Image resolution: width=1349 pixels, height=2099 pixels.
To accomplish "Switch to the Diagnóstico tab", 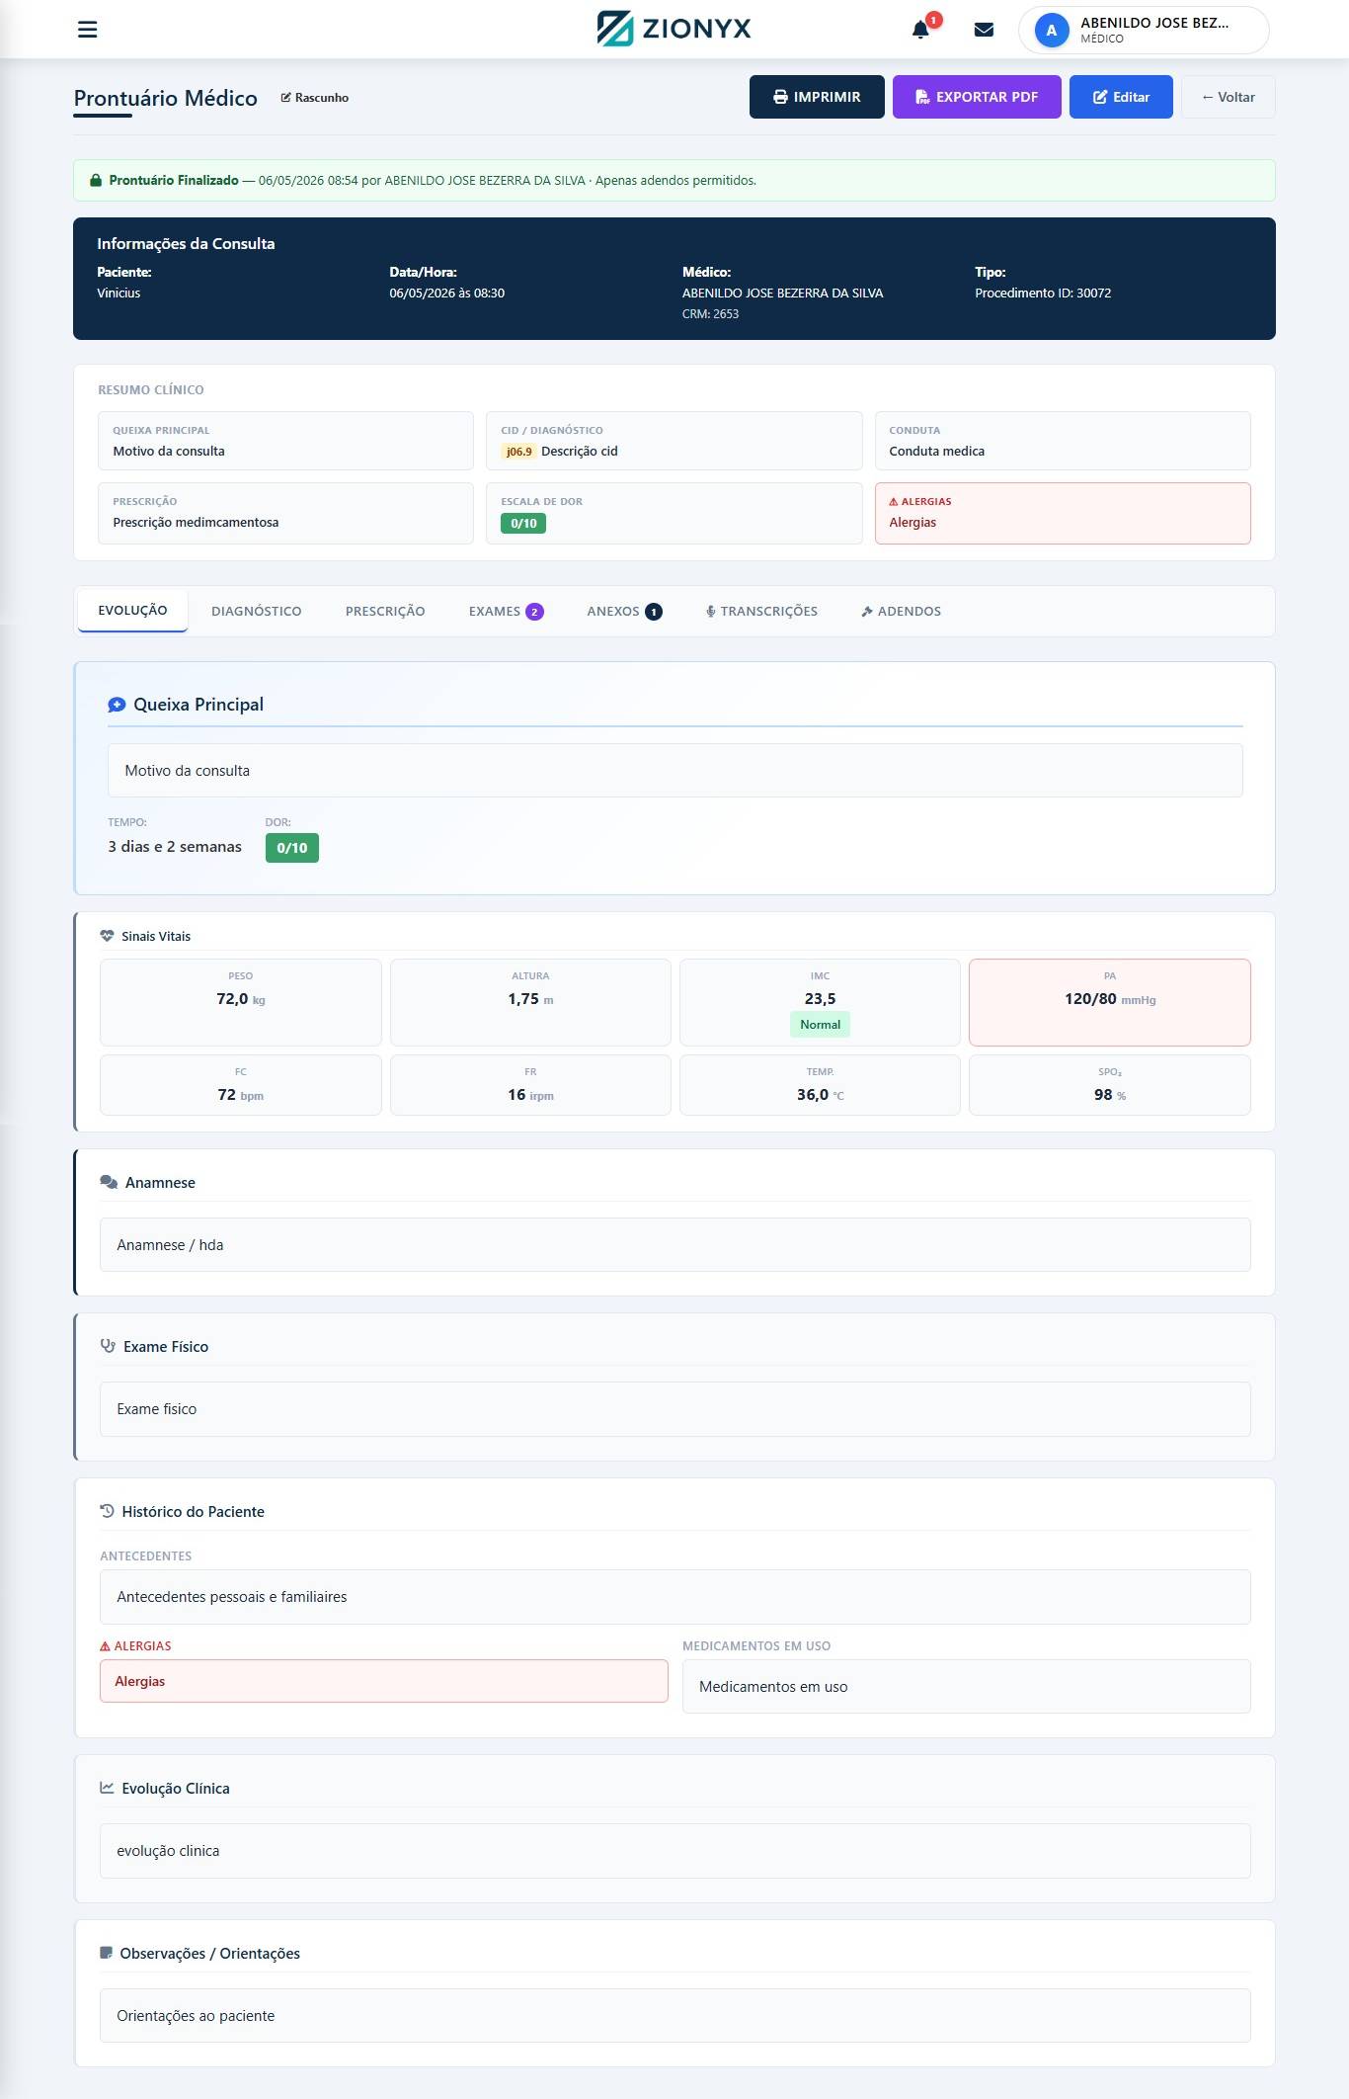I will click(257, 612).
